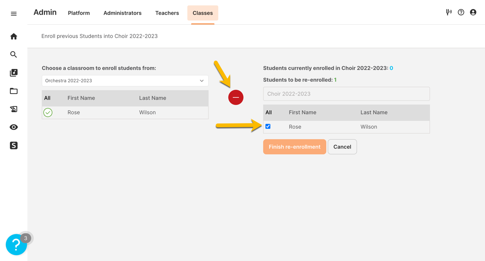Click the red remove students button
This screenshot has height=261, width=485.
(236, 97)
